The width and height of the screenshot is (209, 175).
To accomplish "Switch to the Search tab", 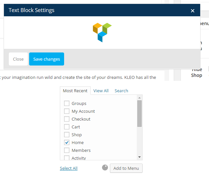I will (121, 91).
